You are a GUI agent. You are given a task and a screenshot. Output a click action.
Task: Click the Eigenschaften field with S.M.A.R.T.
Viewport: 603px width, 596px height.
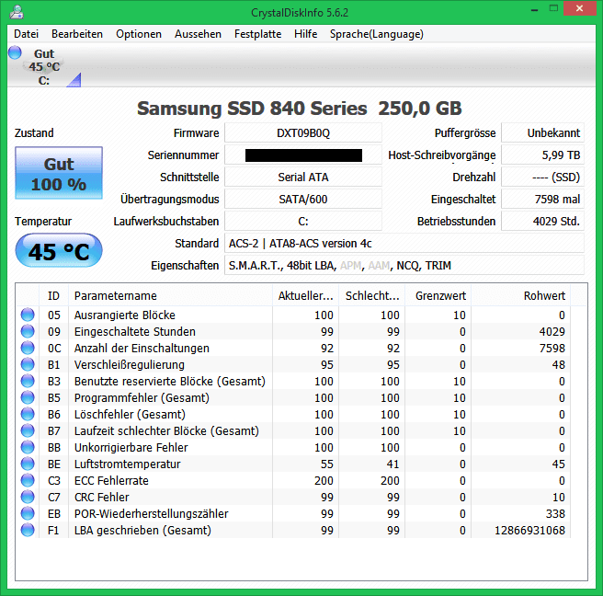pyautogui.click(x=404, y=265)
